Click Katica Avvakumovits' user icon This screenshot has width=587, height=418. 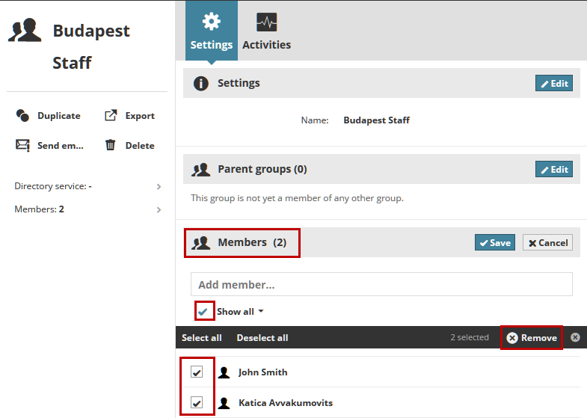point(223,403)
